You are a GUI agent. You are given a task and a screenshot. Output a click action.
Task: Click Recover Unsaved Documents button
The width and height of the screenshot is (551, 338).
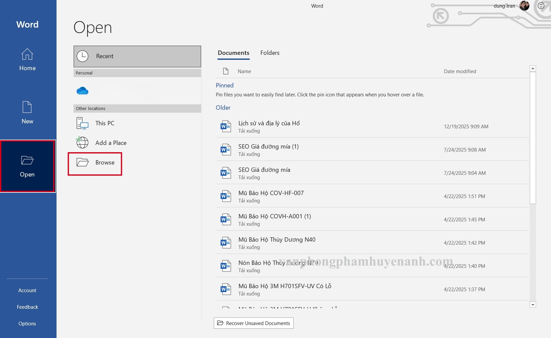254,323
